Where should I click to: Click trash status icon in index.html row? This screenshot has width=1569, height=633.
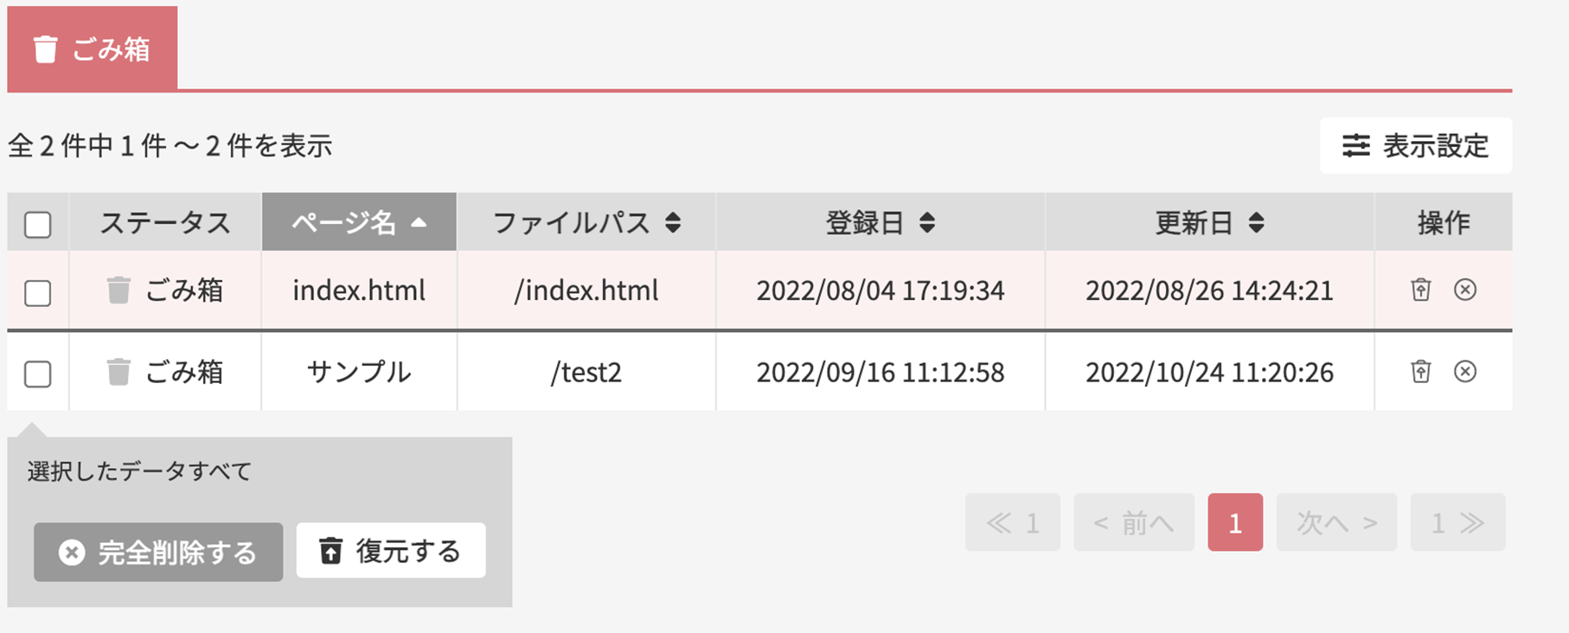click(x=118, y=290)
